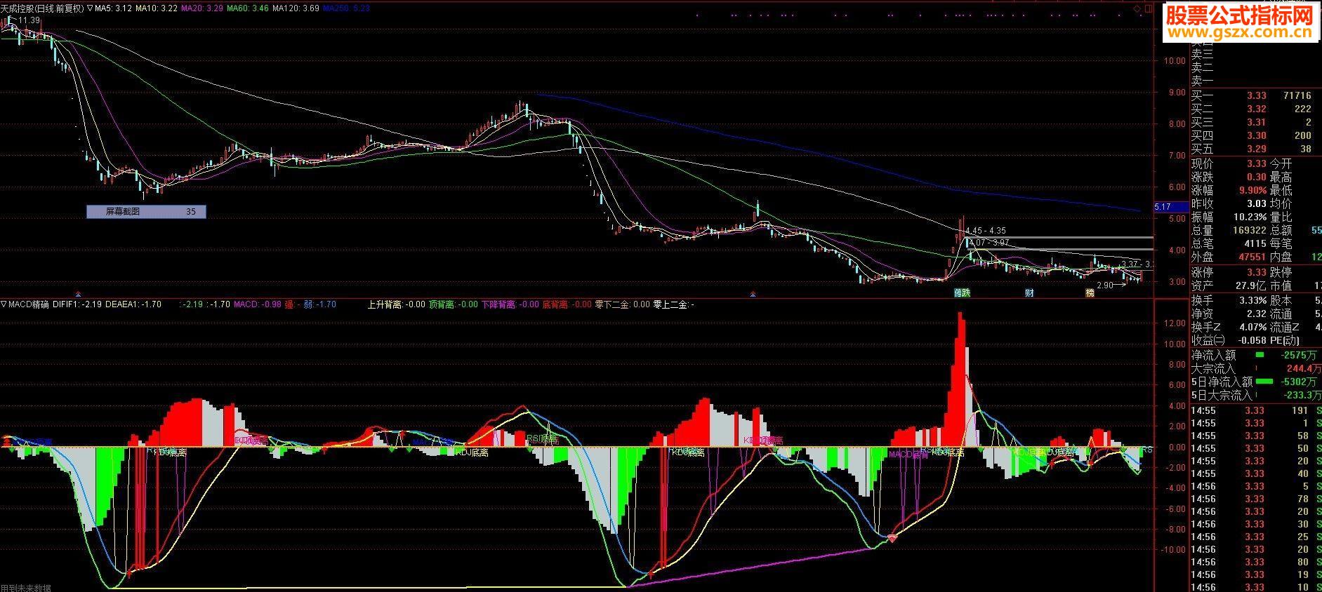The width and height of the screenshot is (1322, 592).
Task: Open the triangle dropdown beside MA5
Action: 91,9
